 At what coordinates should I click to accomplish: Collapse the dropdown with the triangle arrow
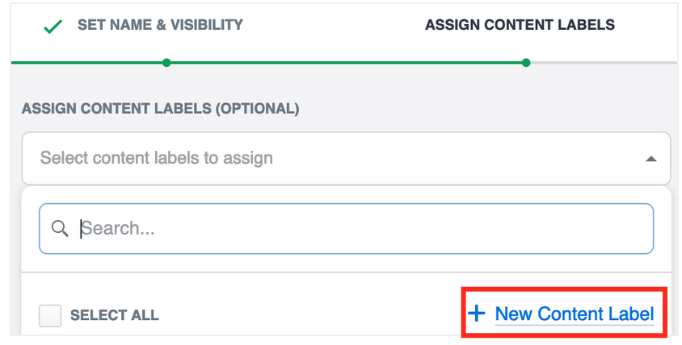tap(650, 159)
